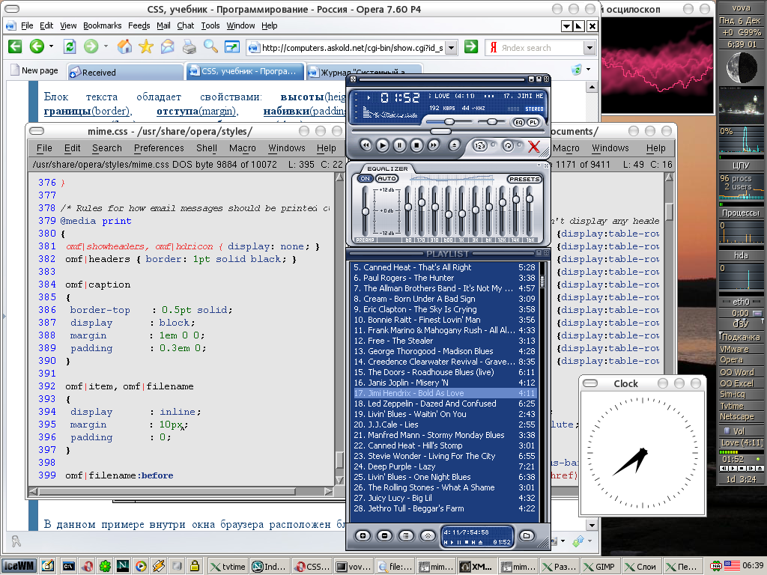The image size is (767, 575).
Task: Click OO Word launcher in side panel
Action: [741, 372]
